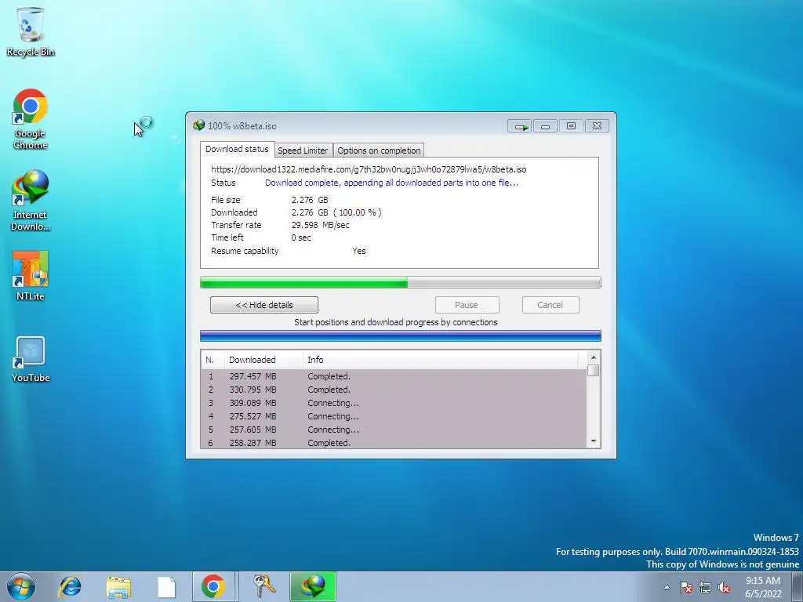The width and height of the screenshot is (803, 602).
Task: Launch the NTLite desktop shortcut
Action: coord(31,276)
